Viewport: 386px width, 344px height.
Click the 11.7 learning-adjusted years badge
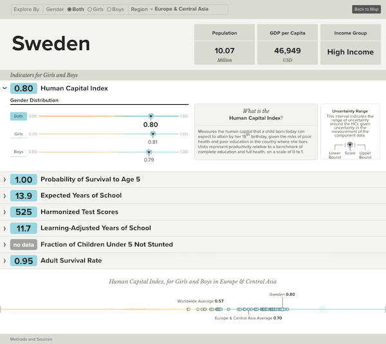(24, 228)
